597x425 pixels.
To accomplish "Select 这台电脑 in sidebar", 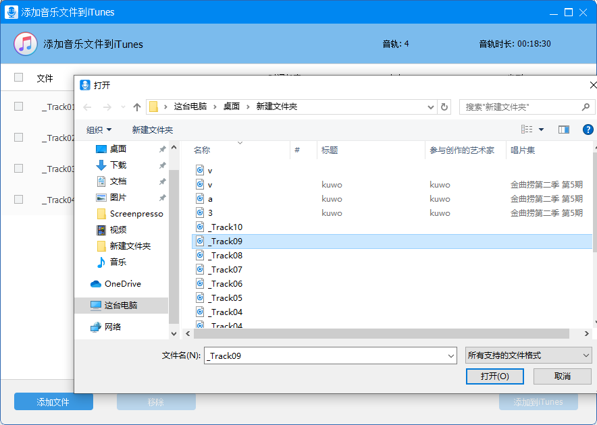I will pos(121,306).
